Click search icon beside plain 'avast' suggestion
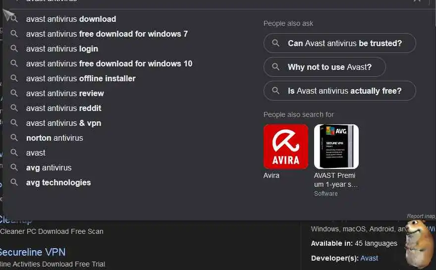 14,153
